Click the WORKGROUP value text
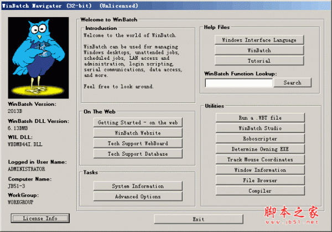 [20, 202]
